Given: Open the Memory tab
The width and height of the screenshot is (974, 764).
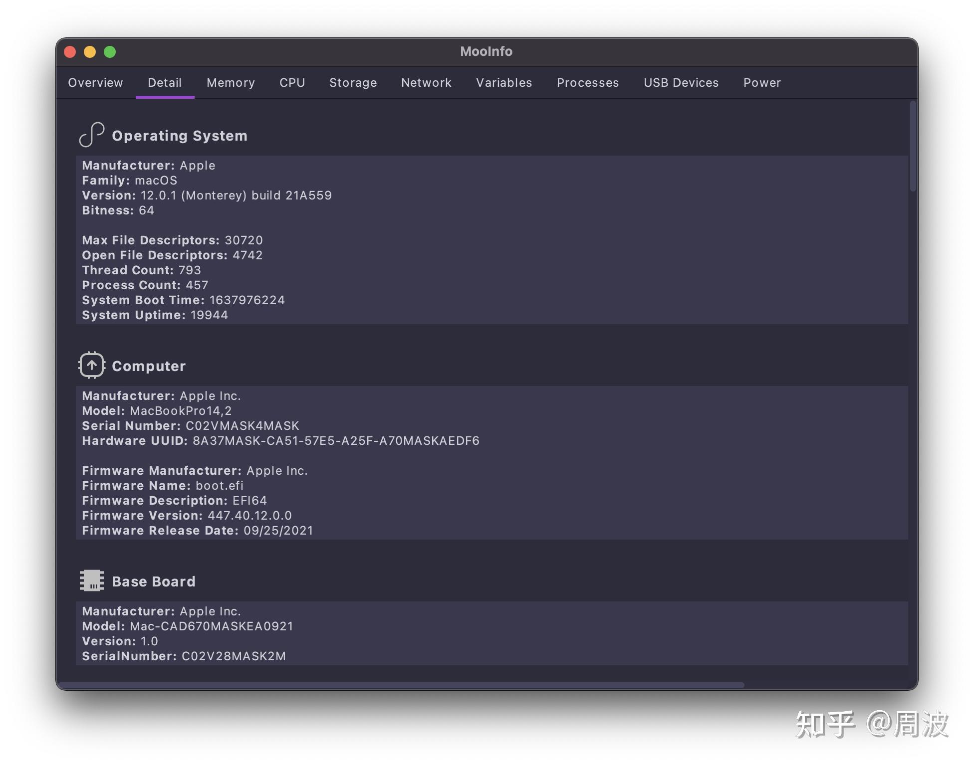Looking at the screenshot, I should tap(231, 83).
